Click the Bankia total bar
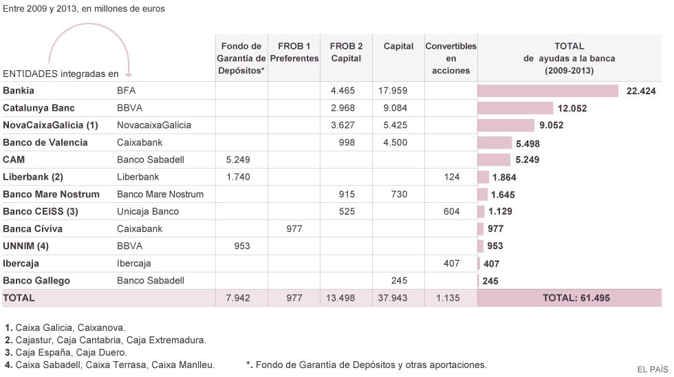The image size is (674, 377). click(x=548, y=91)
